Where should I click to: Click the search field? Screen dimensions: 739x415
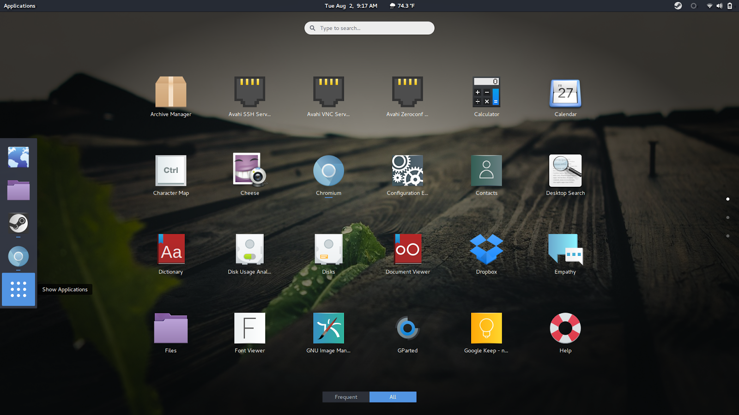369,28
